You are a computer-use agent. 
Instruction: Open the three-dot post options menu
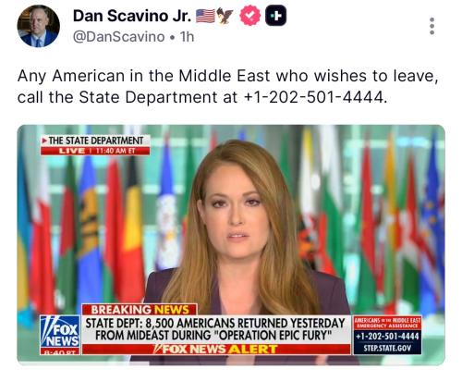(432, 26)
